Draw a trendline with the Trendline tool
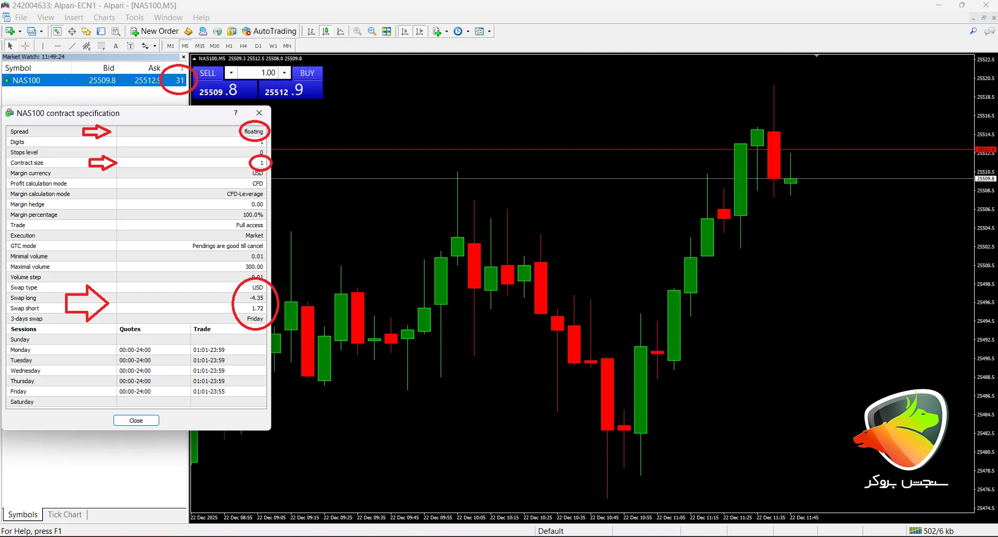998x537 pixels. [72, 46]
